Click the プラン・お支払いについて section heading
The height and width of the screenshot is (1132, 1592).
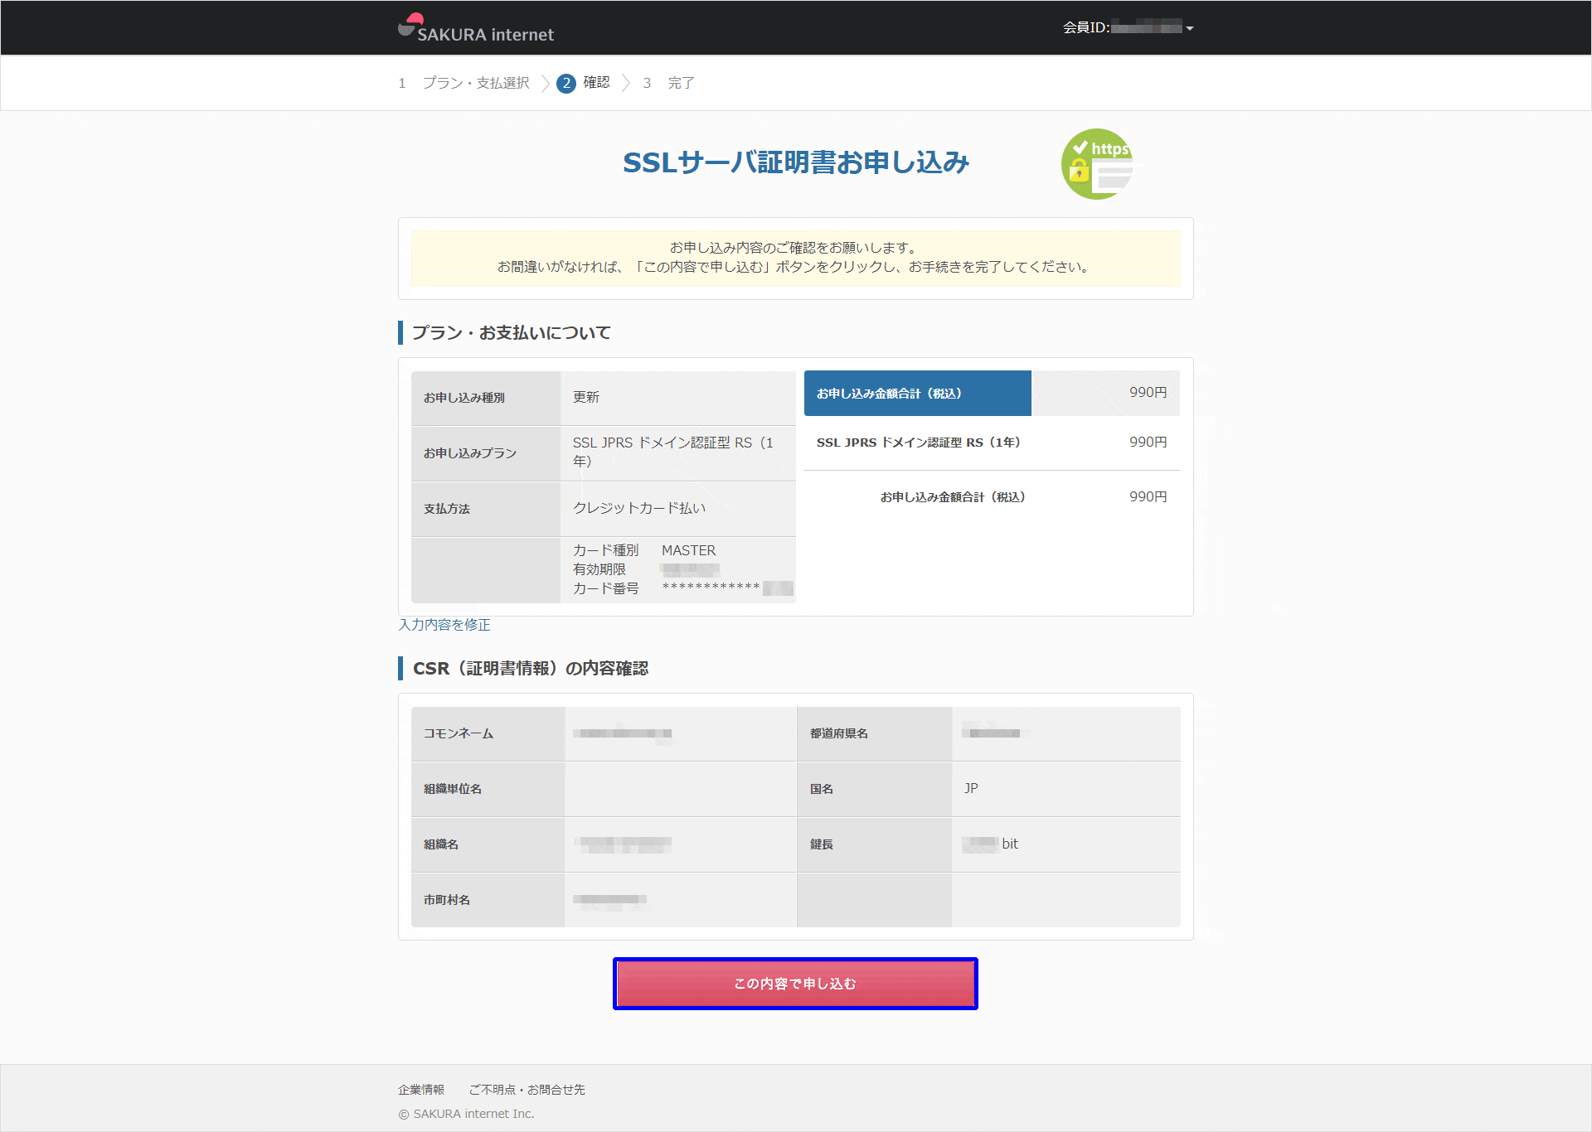(511, 333)
